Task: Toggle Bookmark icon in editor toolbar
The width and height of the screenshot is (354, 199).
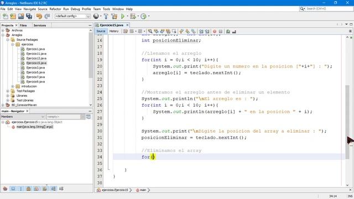Action: tap(194, 32)
